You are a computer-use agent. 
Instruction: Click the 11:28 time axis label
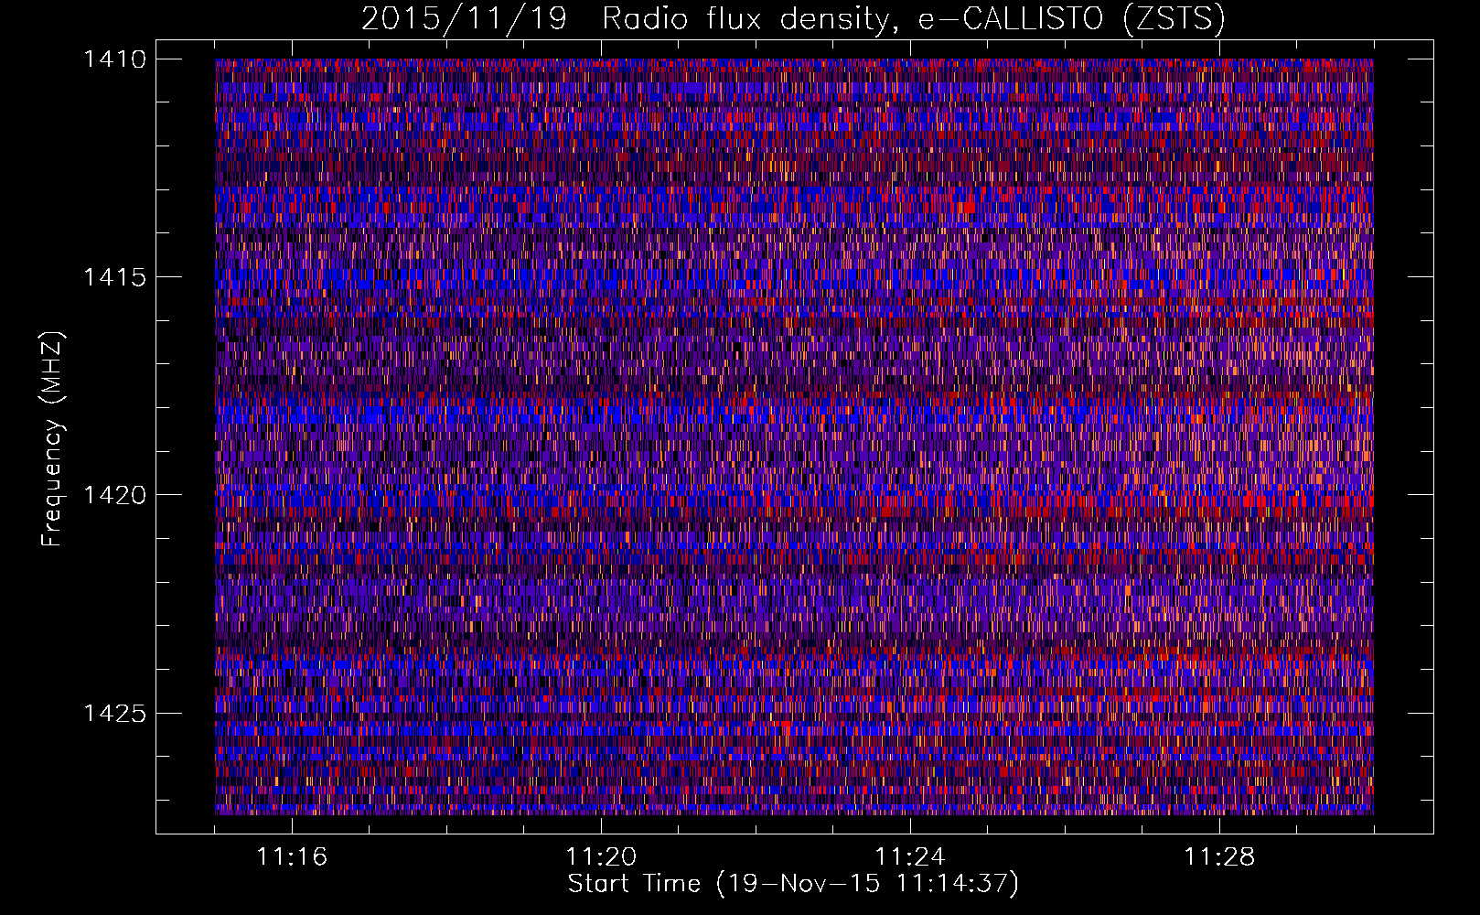[1219, 856]
